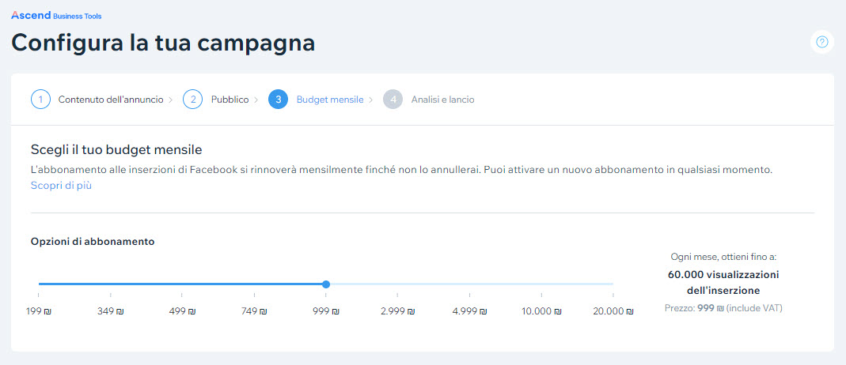
Task: Open the help question mark icon
Action: point(821,42)
